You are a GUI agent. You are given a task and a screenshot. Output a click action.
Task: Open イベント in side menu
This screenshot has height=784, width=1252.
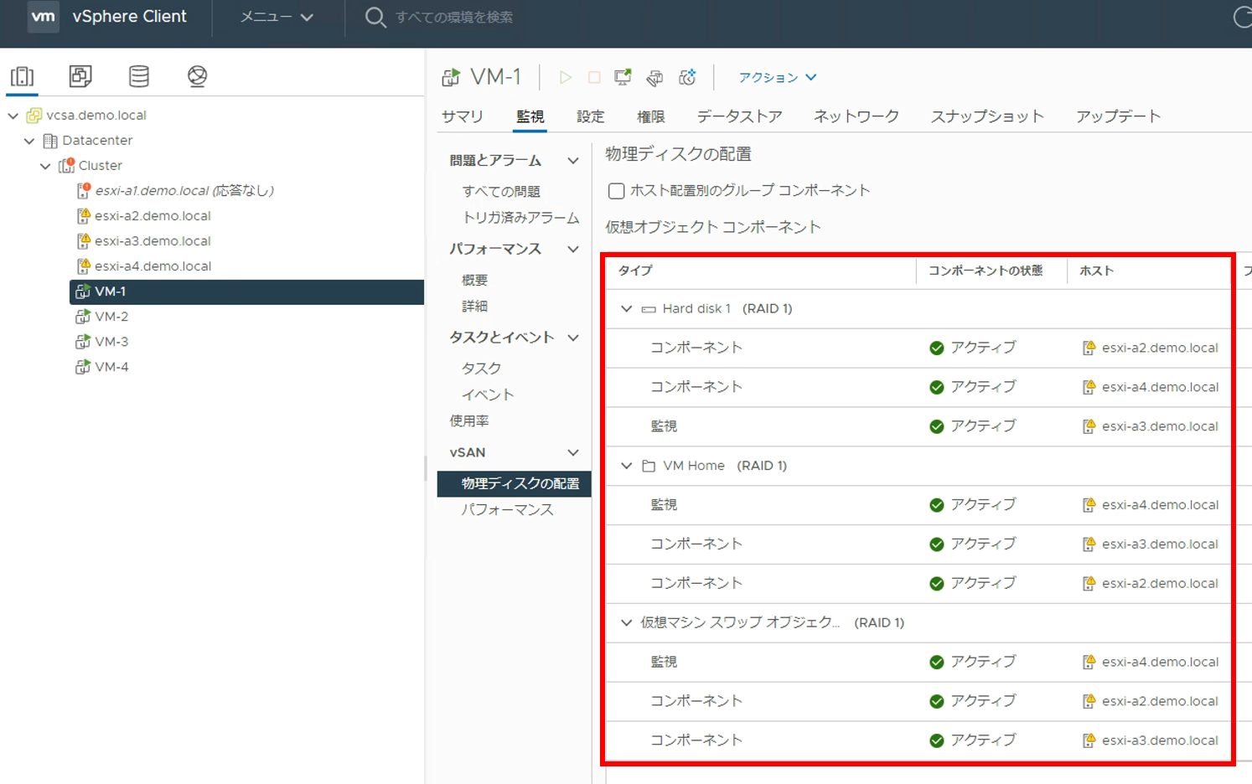click(x=488, y=395)
